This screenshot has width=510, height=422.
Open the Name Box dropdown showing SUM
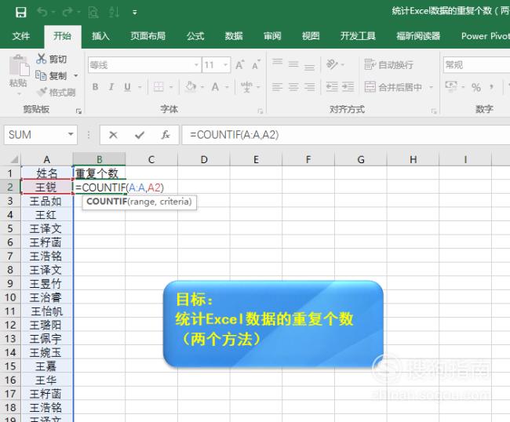(x=71, y=134)
